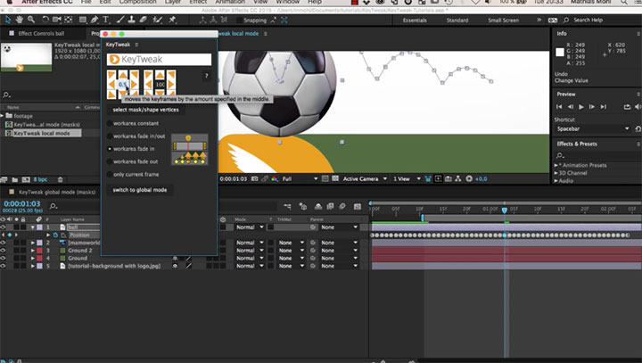This screenshot has height=363, width=642.
Task: Select the Hand tool
Action: (x=20, y=20)
